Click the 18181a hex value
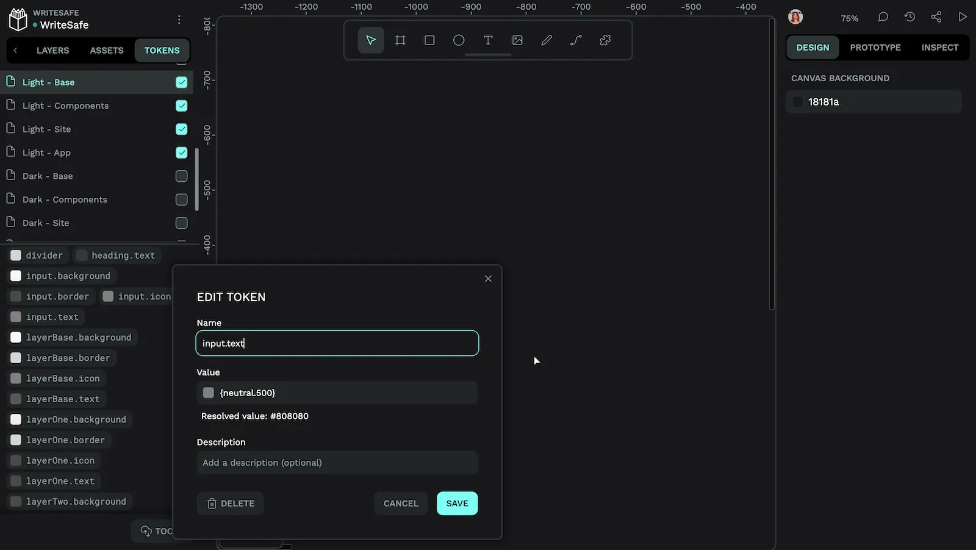976x550 pixels. tap(823, 102)
